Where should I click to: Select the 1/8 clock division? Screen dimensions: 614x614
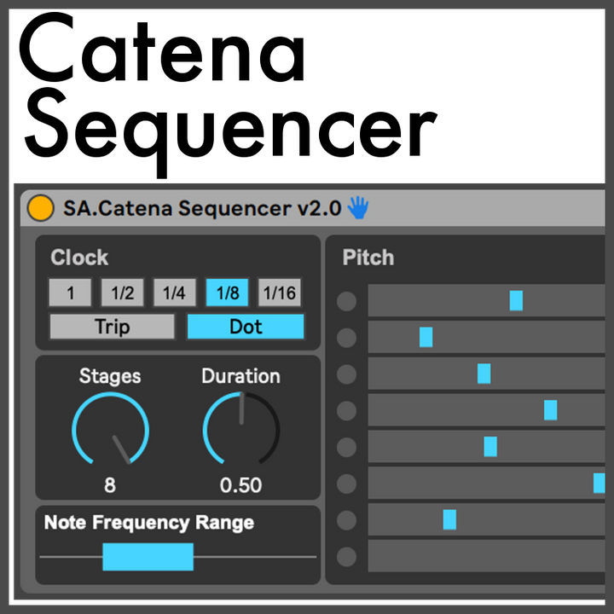[x=227, y=293]
